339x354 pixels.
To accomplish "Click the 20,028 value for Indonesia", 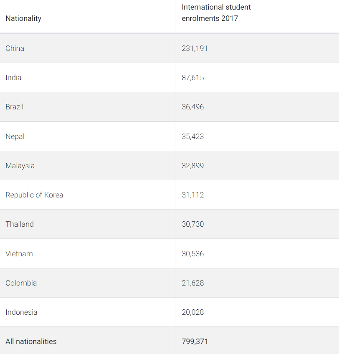I will click(x=193, y=312).
